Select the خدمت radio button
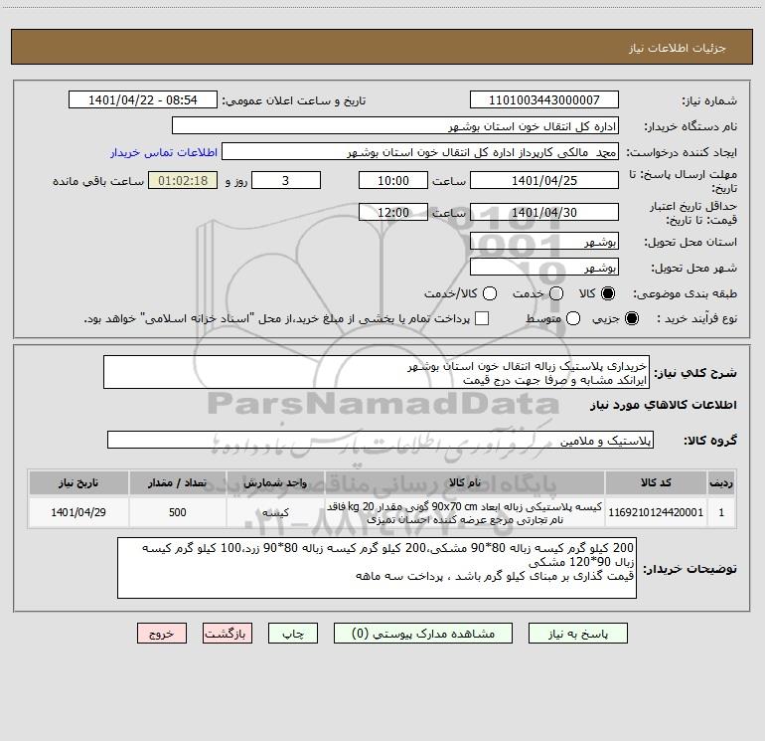Image resolution: width=765 pixels, height=741 pixels. [x=556, y=293]
